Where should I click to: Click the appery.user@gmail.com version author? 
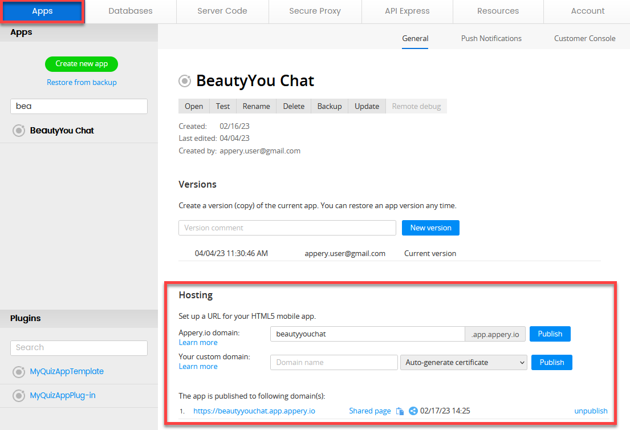[x=345, y=254]
